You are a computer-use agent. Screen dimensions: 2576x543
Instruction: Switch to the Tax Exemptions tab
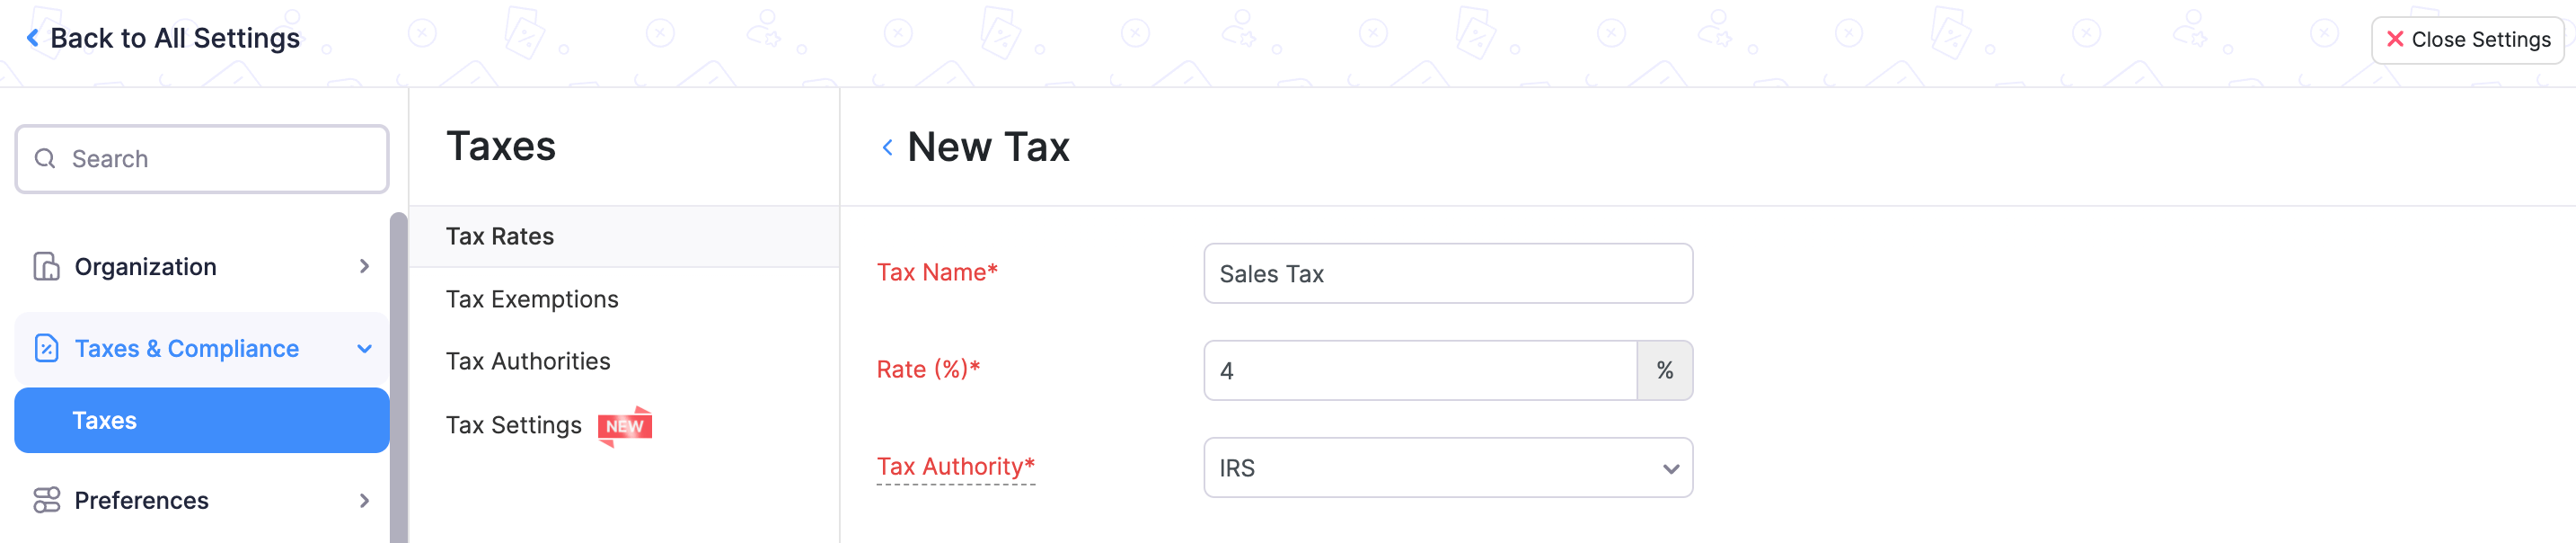coord(531,298)
